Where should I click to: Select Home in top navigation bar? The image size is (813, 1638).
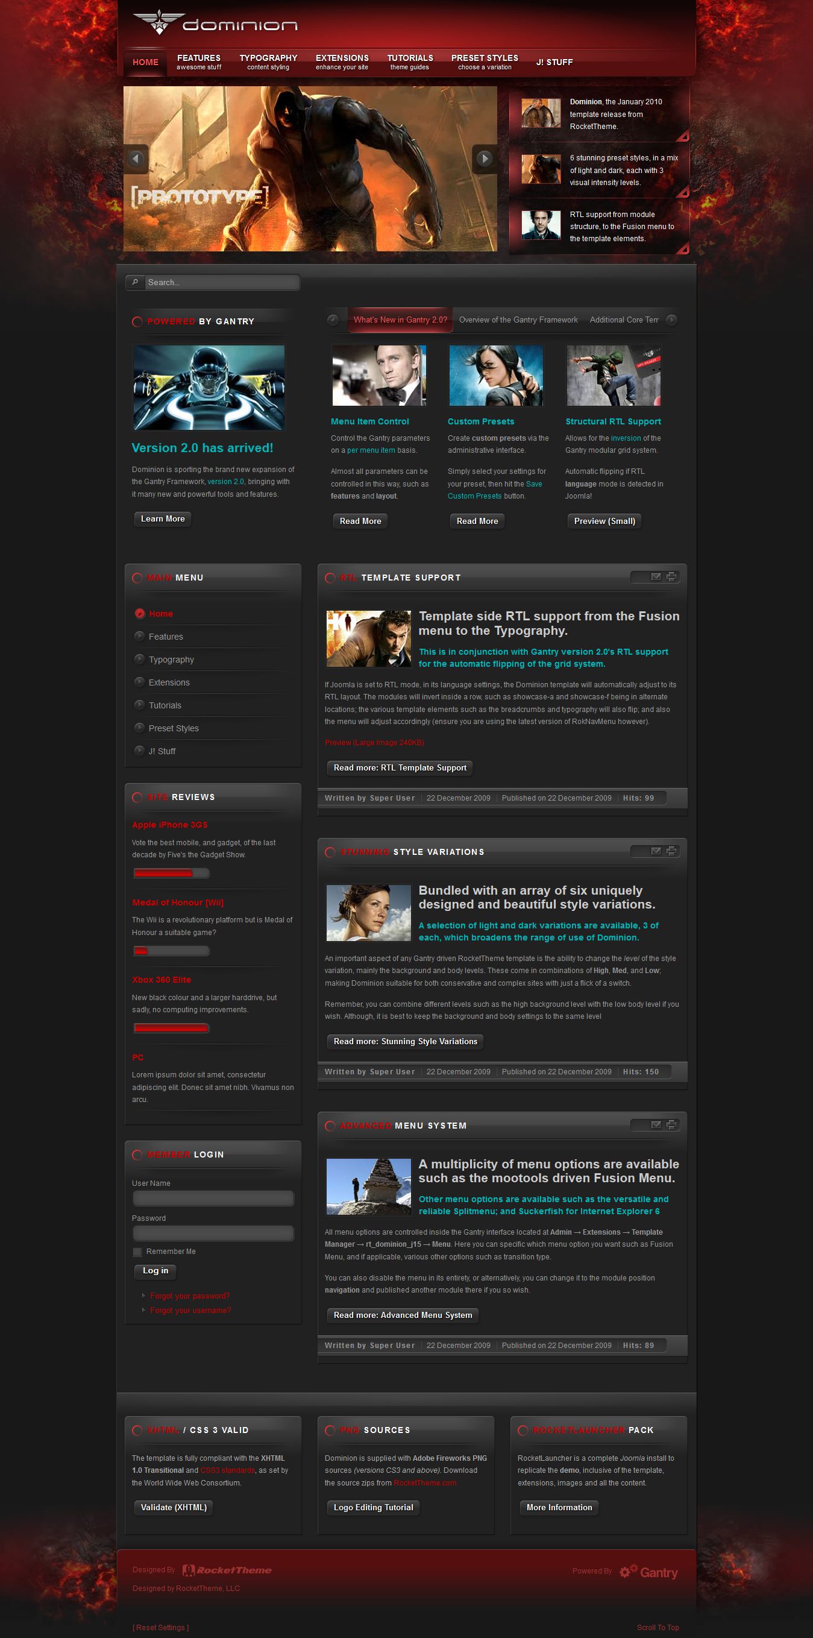click(146, 62)
